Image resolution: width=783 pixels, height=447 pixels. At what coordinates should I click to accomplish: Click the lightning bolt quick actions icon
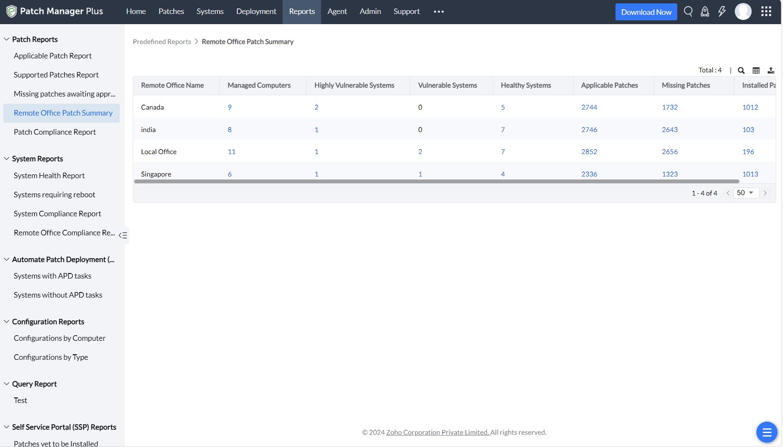(x=722, y=11)
